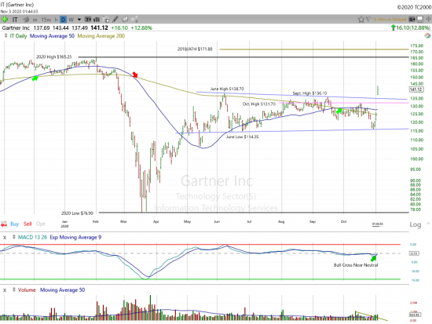432x324 pixels.
Task: Click the Buy button
Action: tap(15, 224)
